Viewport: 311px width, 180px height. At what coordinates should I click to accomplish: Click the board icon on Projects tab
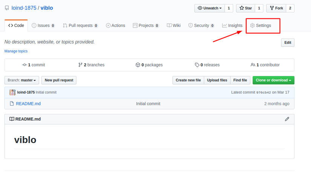(135, 25)
